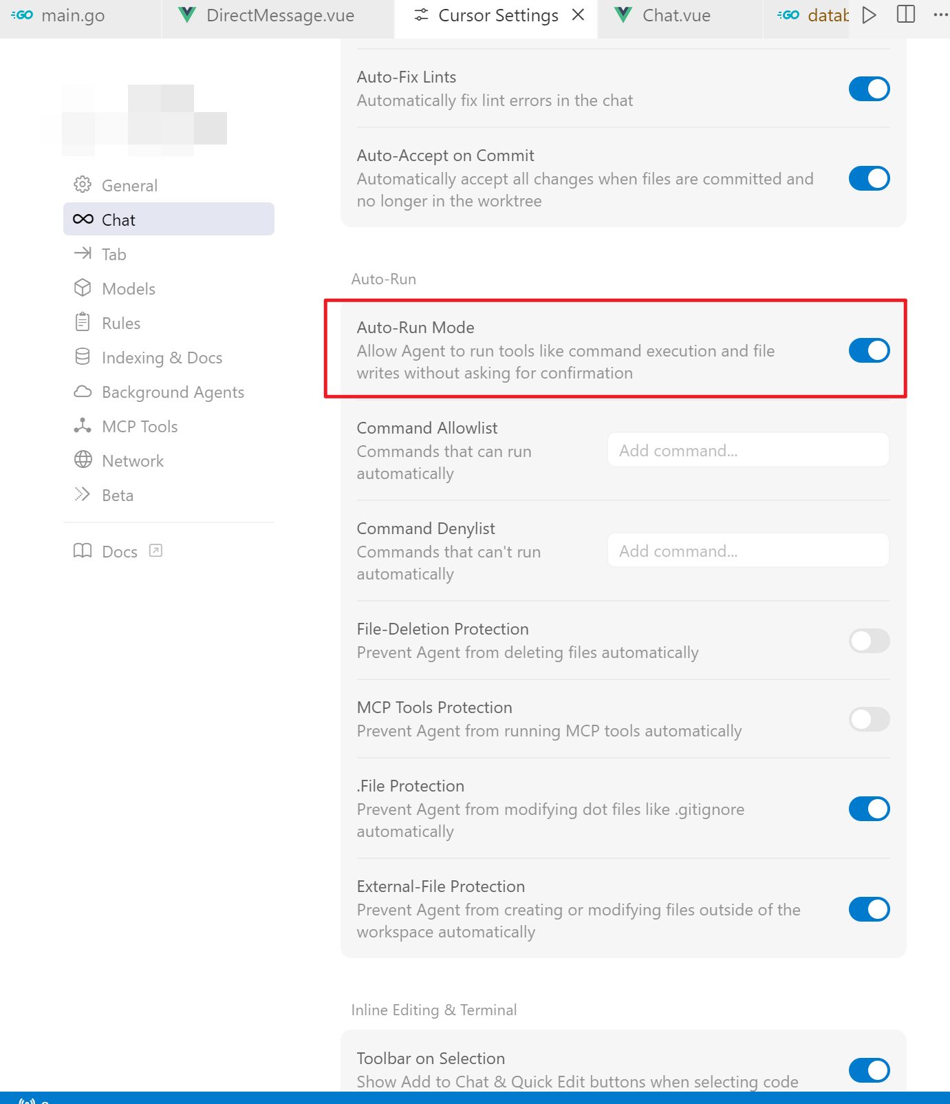Click the Command Allowlist label
Screen dimensions: 950x1104
[427, 427]
